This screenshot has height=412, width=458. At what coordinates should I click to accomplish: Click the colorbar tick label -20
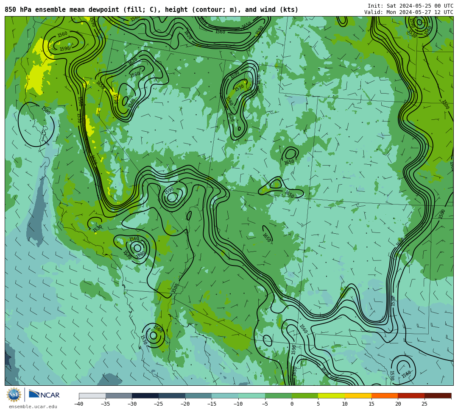185,404
